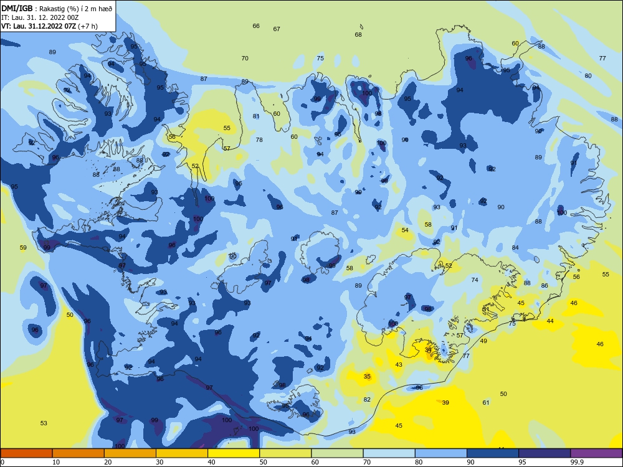The height and width of the screenshot is (467, 623).
Task: Click the map humidity value '39'
Action: tap(446, 403)
